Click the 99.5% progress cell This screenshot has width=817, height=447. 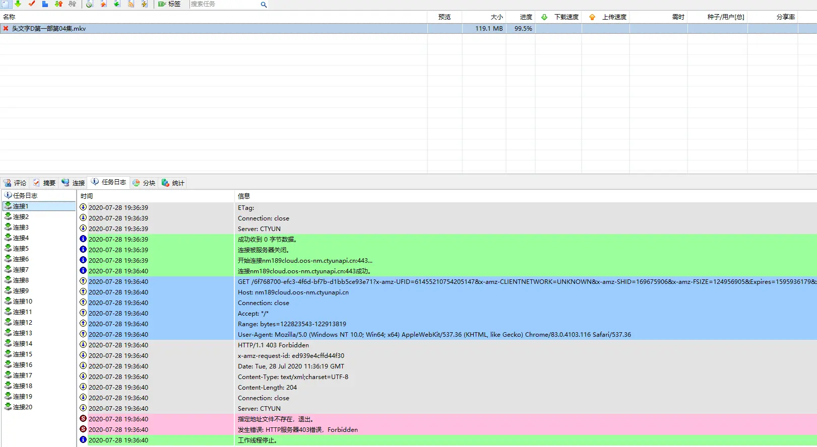coord(523,29)
